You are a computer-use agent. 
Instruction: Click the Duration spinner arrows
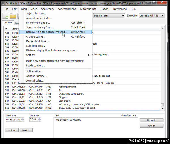click(x=39, y=119)
